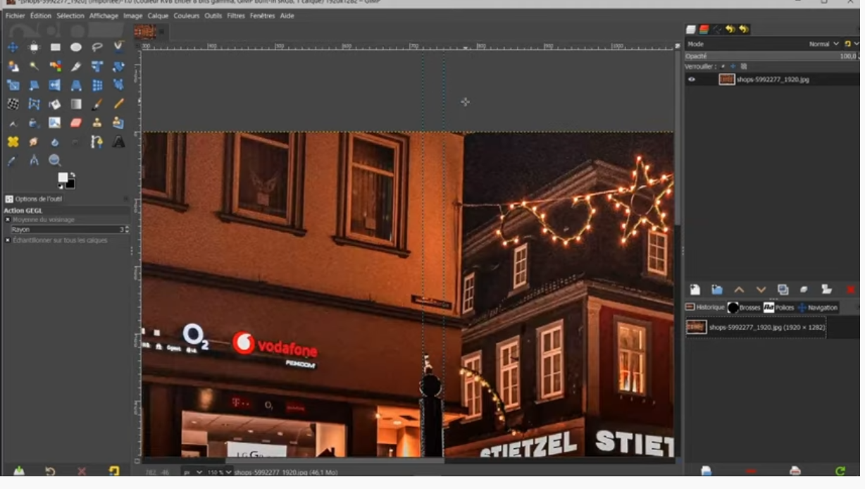Select the Perspective tool
This screenshot has width=865, height=489.
pos(76,85)
